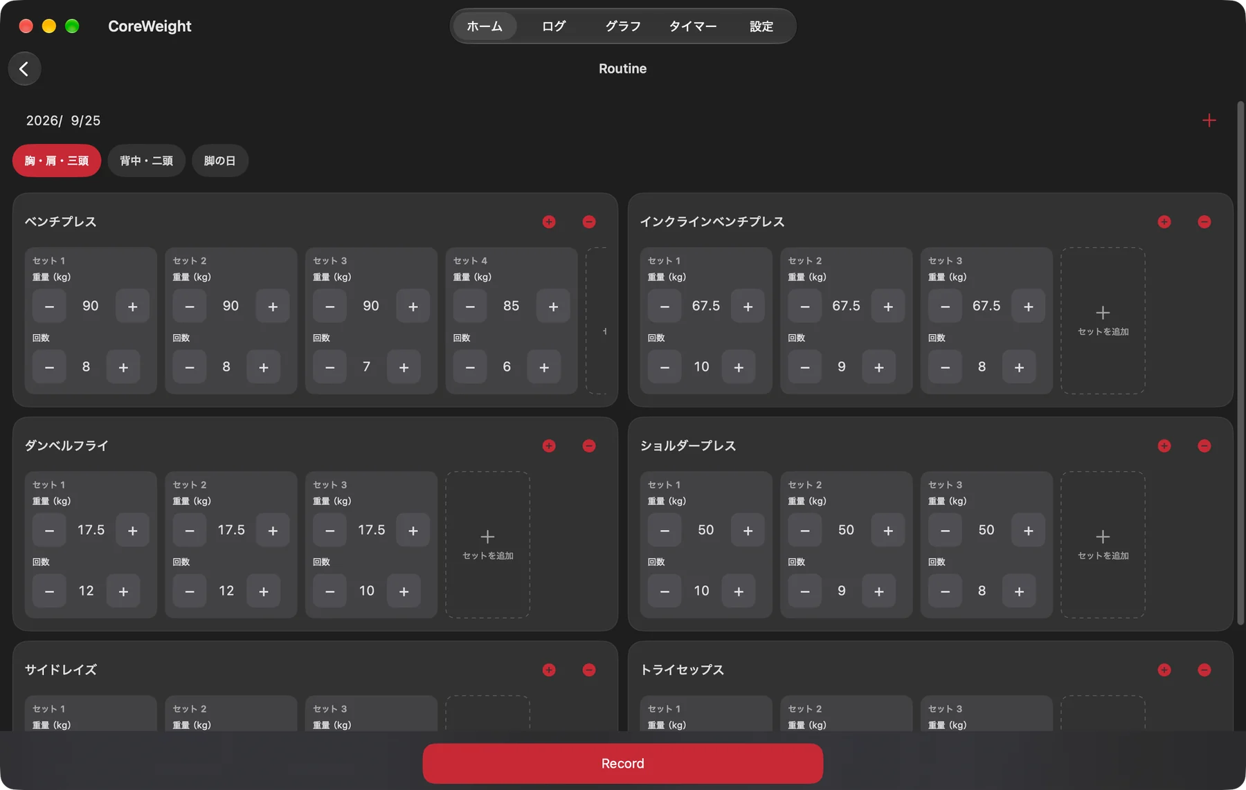Decrease ベンチプレス set 1 reps
Image resolution: width=1246 pixels, height=790 pixels.
click(x=49, y=367)
